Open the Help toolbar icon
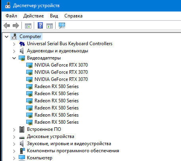 (40, 25)
